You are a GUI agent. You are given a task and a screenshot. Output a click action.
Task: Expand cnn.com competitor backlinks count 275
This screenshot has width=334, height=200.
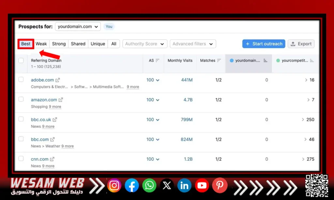[308, 159]
